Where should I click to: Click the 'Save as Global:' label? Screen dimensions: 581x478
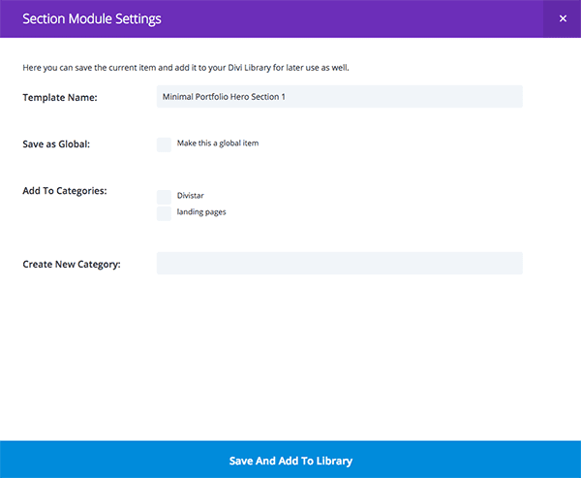click(x=56, y=144)
